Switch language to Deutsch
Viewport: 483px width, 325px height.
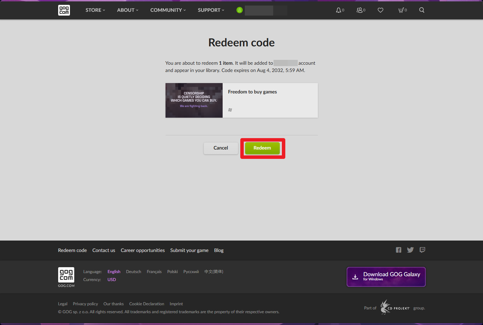pyautogui.click(x=133, y=272)
